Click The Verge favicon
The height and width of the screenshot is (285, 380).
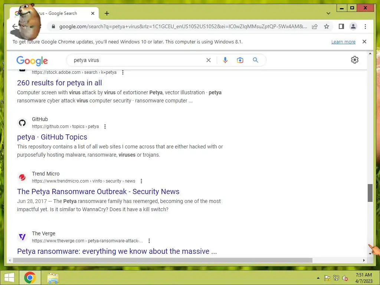tap(22, 237)
